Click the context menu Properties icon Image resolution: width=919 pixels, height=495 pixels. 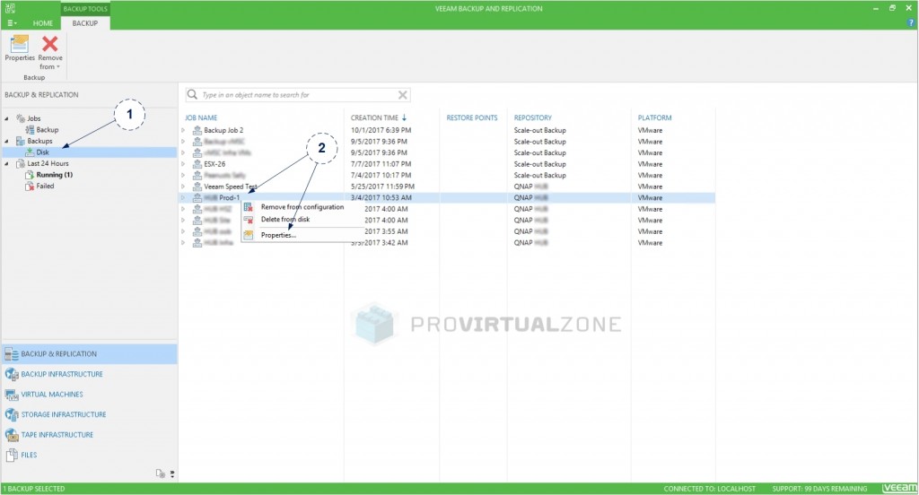[249, 235]
